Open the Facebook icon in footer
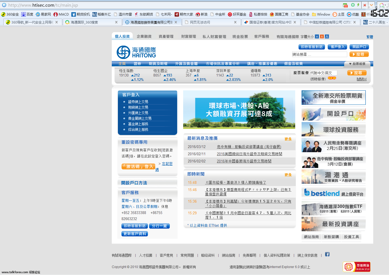Image resolution: width=389 pixels, height=275 pixels. 327,254
